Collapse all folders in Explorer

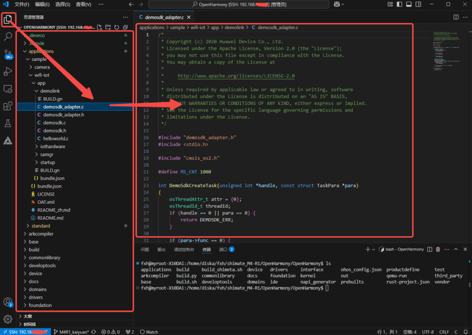tap(125, 27)
